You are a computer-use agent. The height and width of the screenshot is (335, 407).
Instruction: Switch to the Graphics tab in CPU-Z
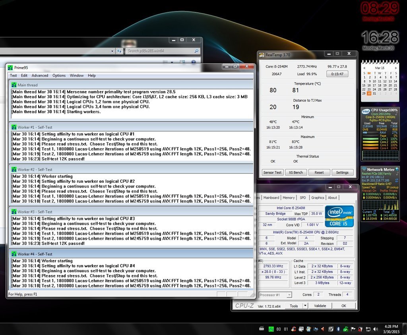[x=318, y=198]
